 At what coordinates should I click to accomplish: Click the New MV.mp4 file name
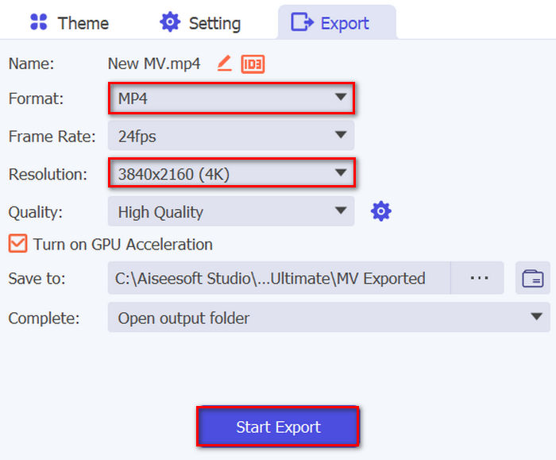(154, 64)
